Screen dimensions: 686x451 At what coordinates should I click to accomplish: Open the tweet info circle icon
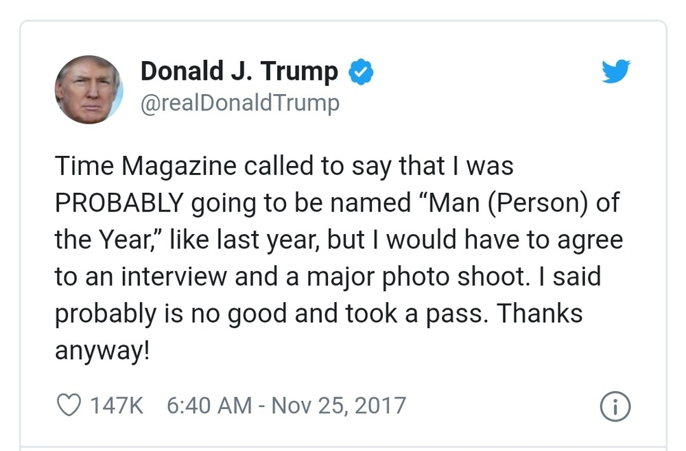(615, 406)
